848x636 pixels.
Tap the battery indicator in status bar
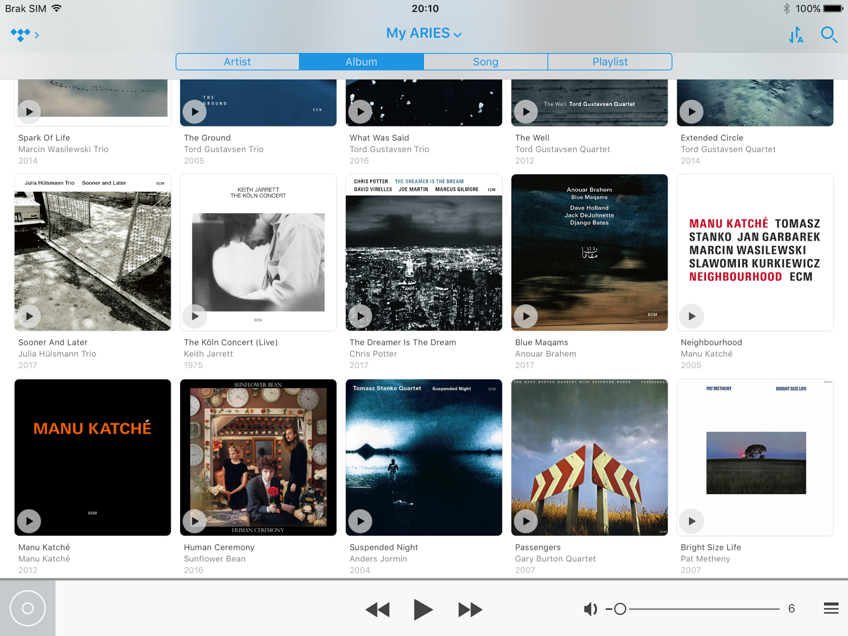(x=833, y=8)
